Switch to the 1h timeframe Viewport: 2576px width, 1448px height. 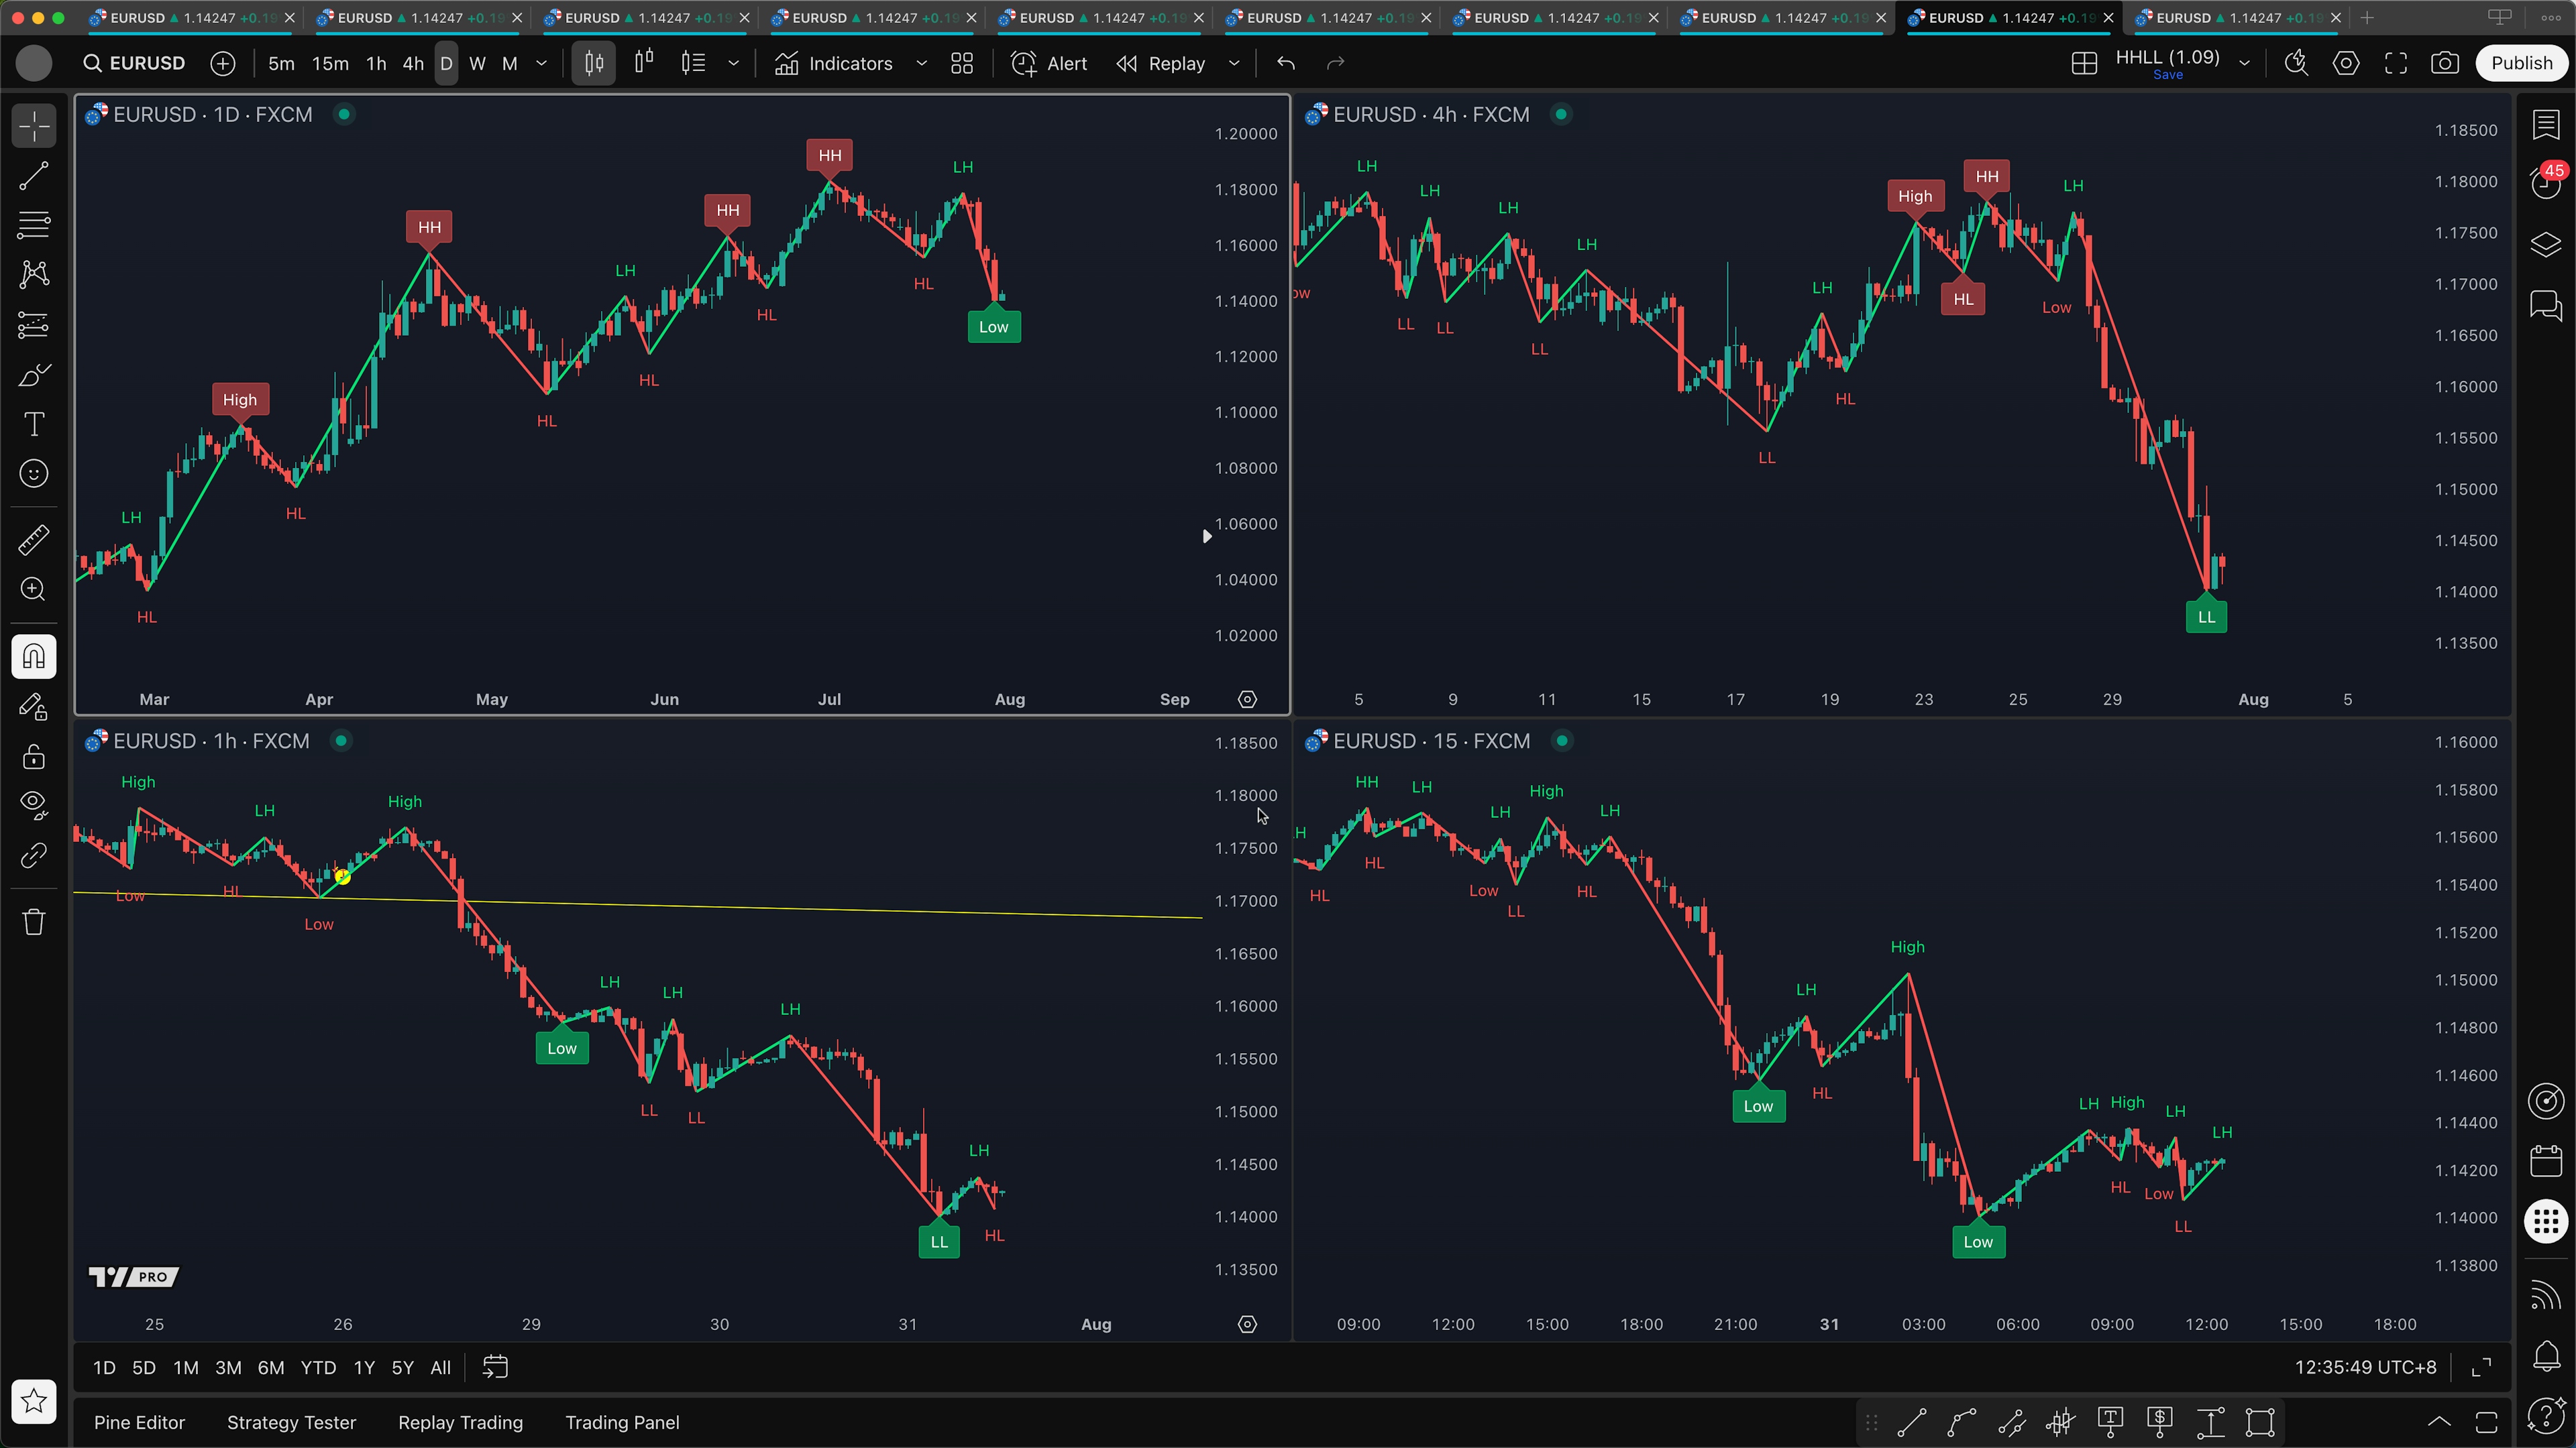point(376,63)
